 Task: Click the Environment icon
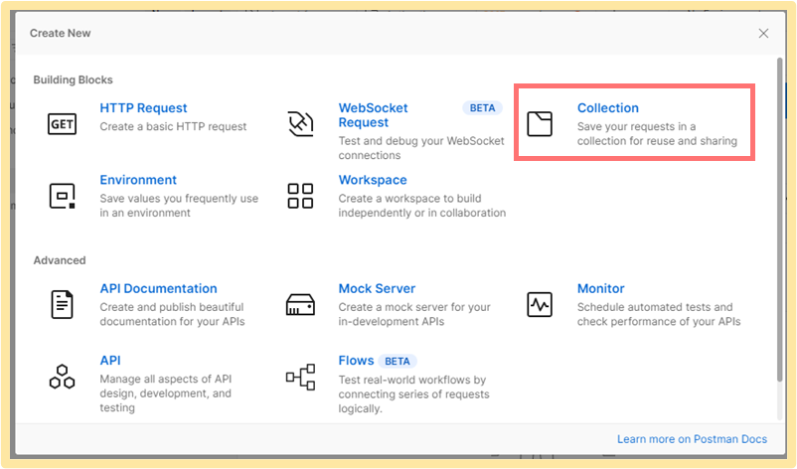click(62, 196)
